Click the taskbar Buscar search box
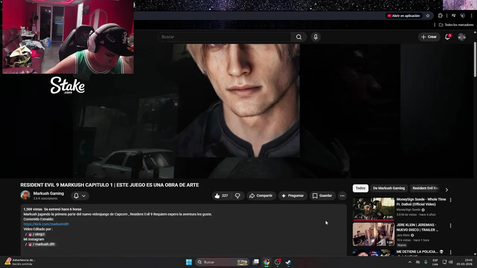 coord(222,262)
